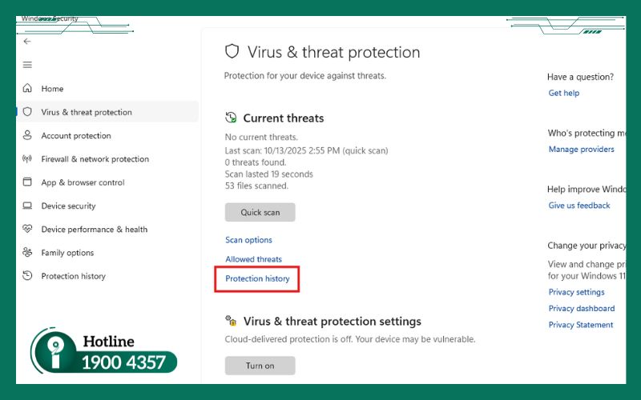
Task: Click the Get help link
Action: click(x=563, y=94)
